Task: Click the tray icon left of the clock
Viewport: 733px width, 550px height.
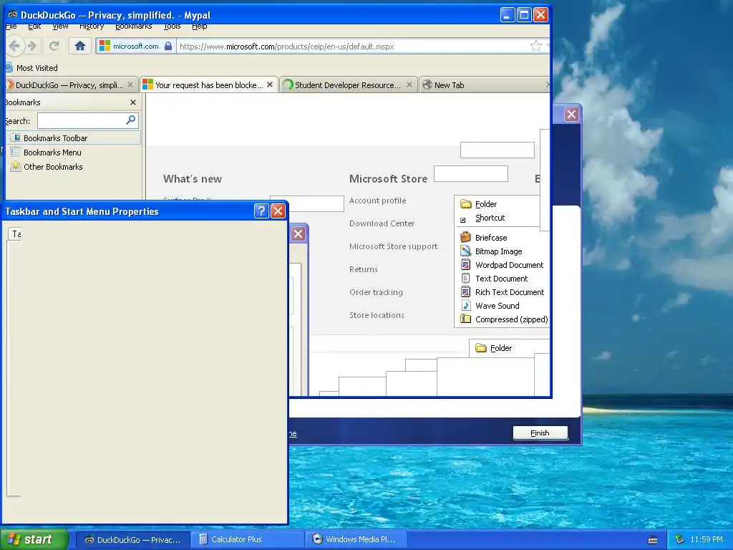Action: point(680,539)
